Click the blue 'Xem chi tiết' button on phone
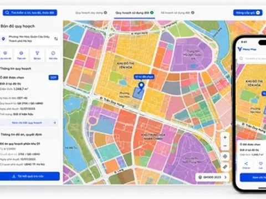Screen dimensions: 266x199 click(x=253, y=177)
